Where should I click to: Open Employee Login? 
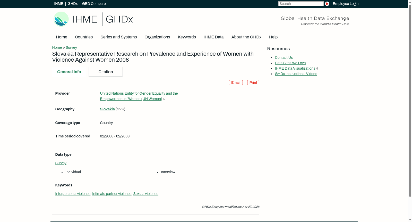pos(345,4)
